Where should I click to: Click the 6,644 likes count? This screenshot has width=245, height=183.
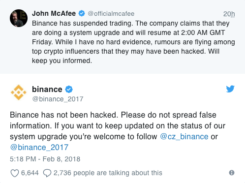(x=30, y=173)
